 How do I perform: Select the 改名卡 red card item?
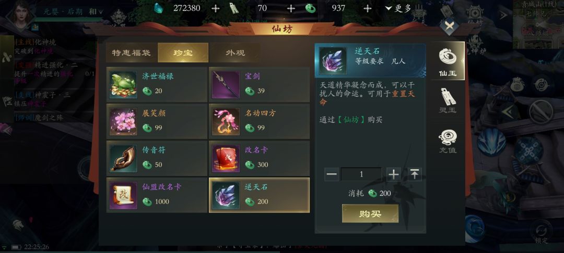pos(259,158)
